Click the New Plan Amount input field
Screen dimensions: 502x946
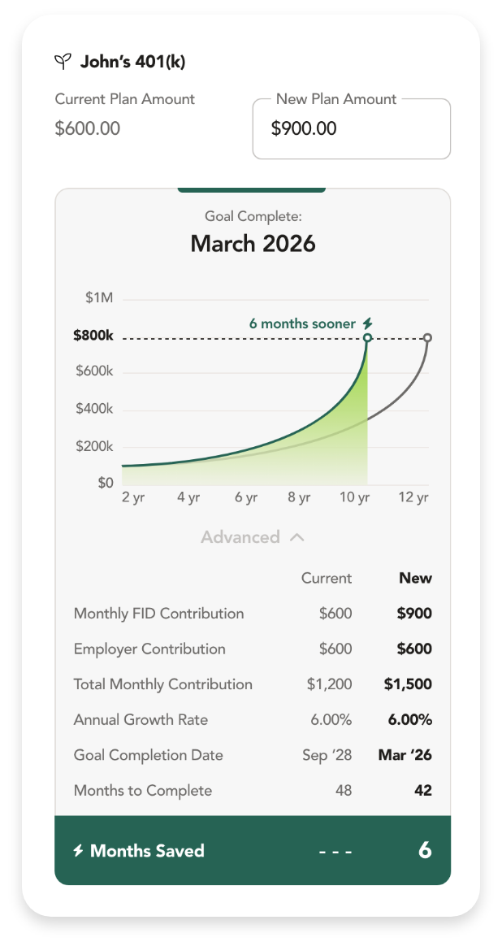point(351,129)
